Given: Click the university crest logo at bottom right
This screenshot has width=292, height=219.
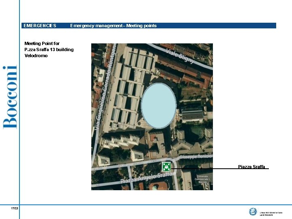Looking at the screenshot, I should 253,212.
